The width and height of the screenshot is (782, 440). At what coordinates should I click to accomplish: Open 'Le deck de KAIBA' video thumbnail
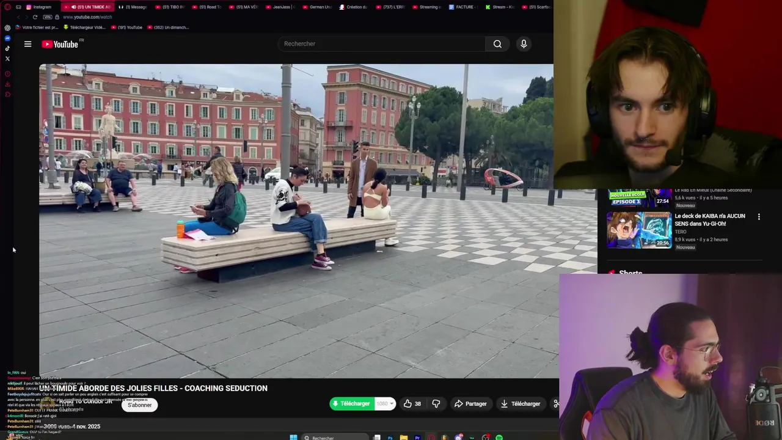639,230
